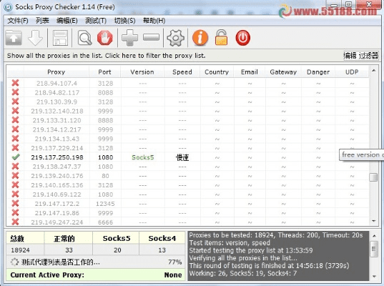Sort by the Country column header
Viewport: 384px width, 286px height.
tap(217, 72)
